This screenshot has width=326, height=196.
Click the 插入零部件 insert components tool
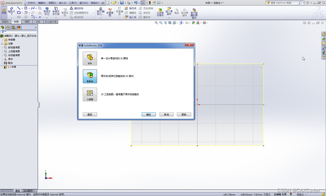tap(169, 12)
